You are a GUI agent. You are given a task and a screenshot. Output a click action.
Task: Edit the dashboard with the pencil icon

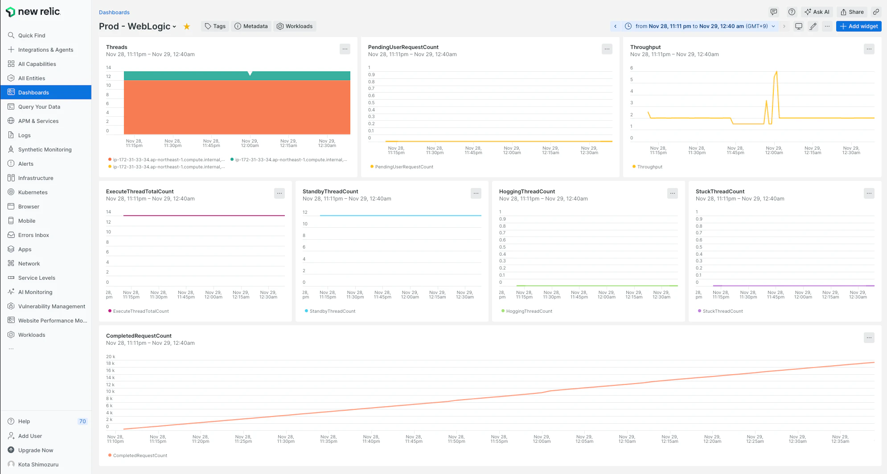pos(813,26)
